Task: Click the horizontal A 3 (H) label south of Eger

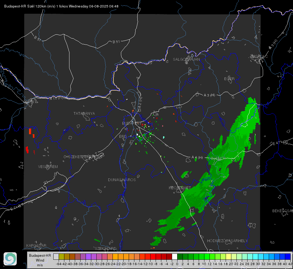Action: [x=209, y=95]
